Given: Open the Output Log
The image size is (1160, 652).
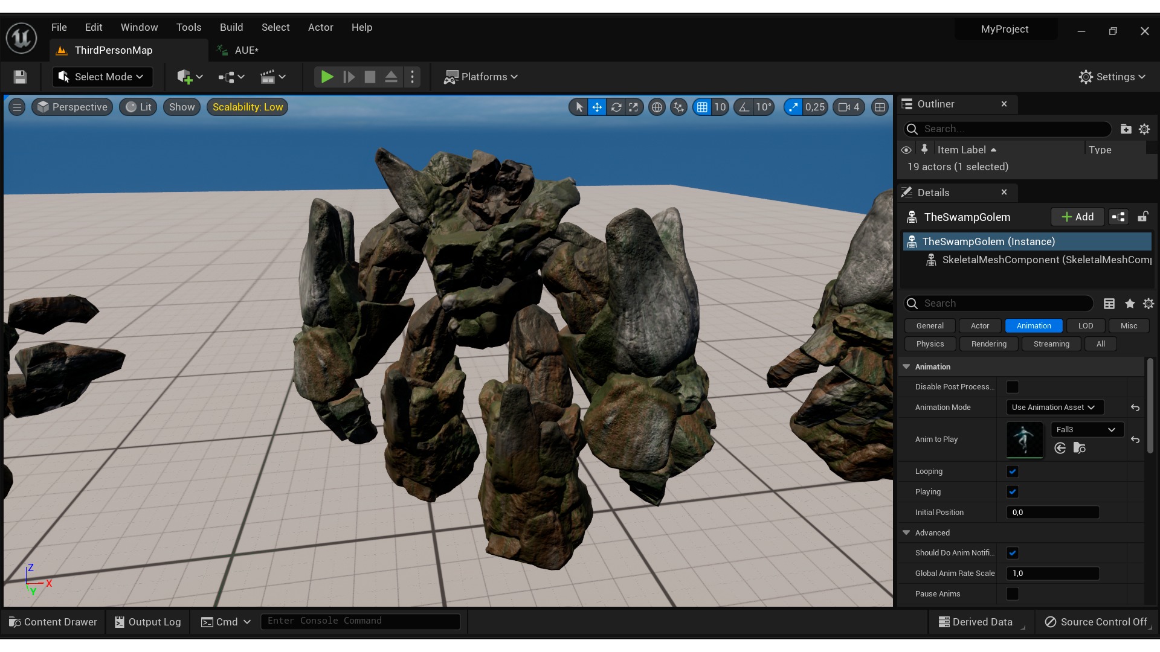Looking at the screenshot, I should click(x=148, y=622).
